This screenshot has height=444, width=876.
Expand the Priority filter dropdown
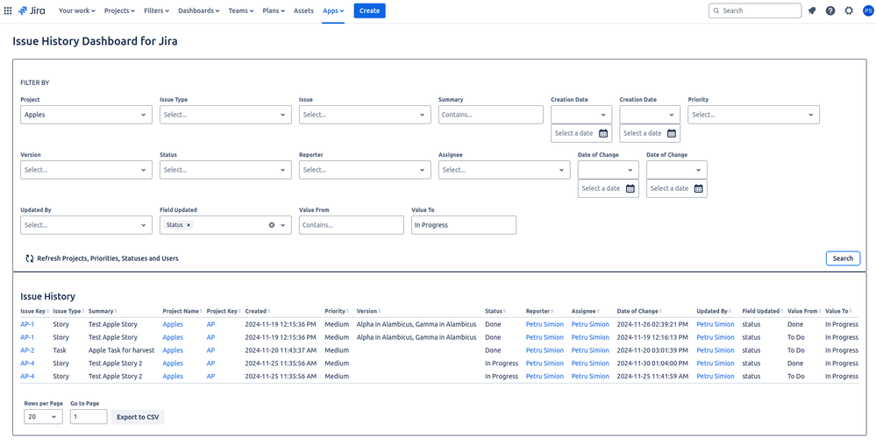click(x=753, y=115)
